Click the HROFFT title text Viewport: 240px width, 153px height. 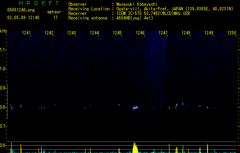(x=39, y=3)
